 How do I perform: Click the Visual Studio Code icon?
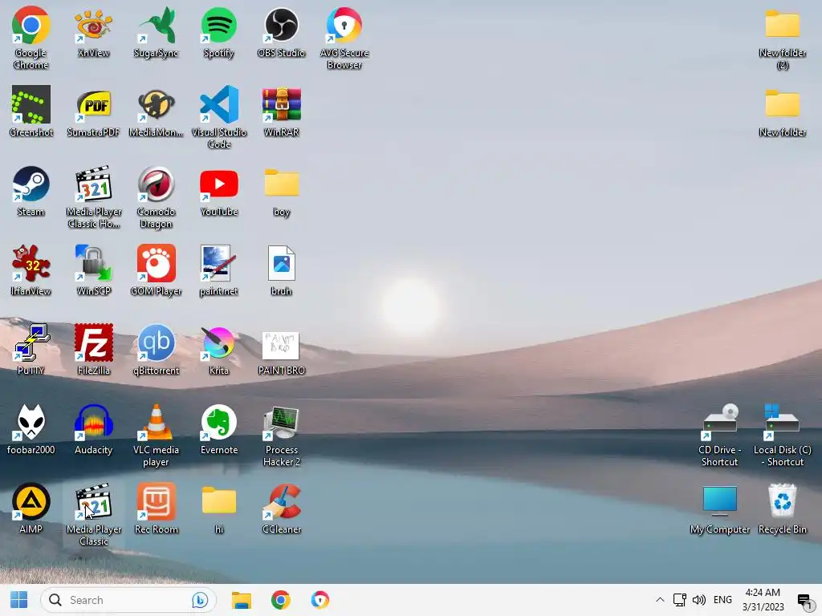coord(219,104)
